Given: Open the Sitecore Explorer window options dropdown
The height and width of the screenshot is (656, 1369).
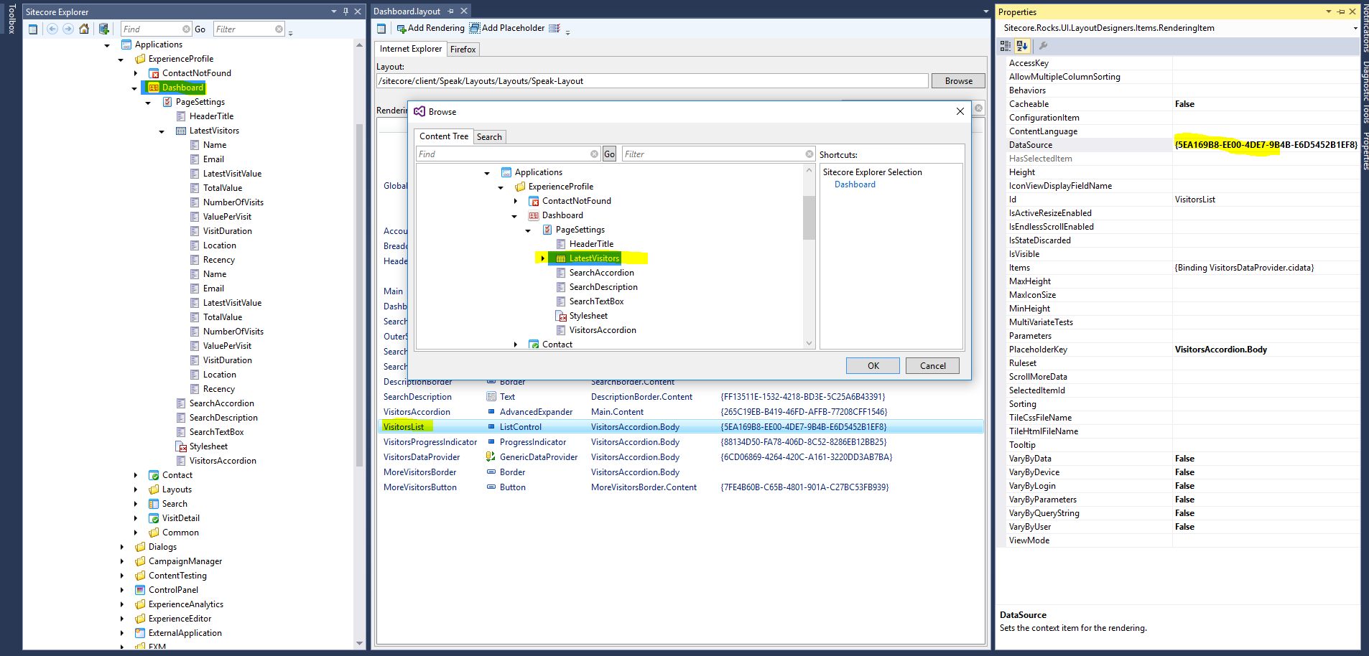Looking at the screenshot, I should pyautogui.click(x=334, y=11).
